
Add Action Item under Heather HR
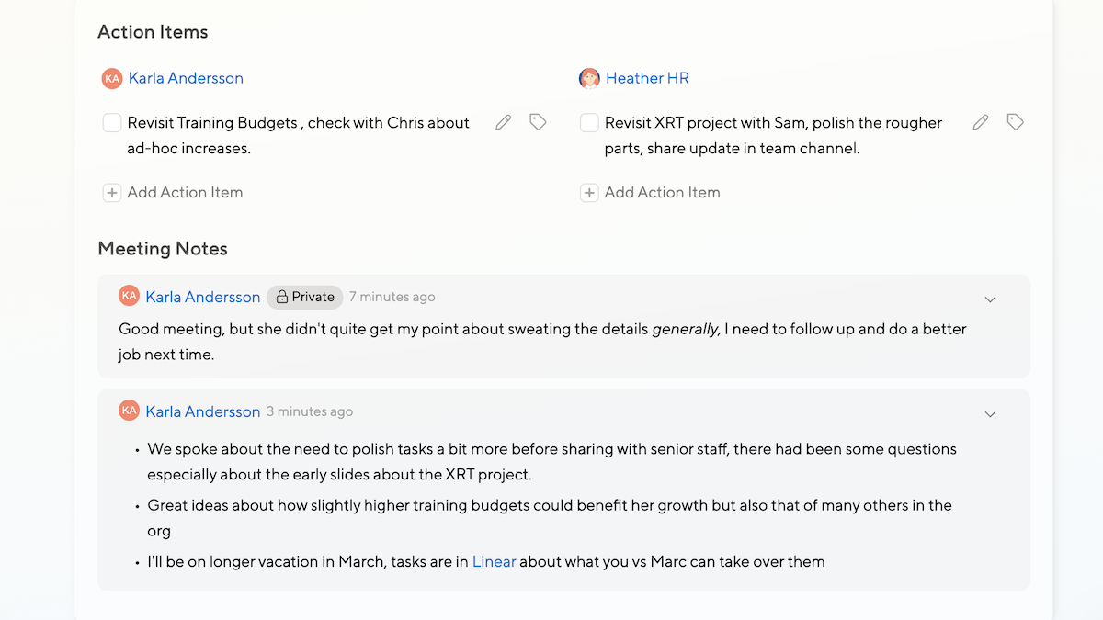(x=651, y=193)
